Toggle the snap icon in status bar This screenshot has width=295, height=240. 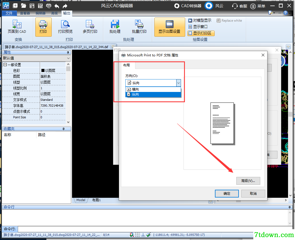(132, 235)
